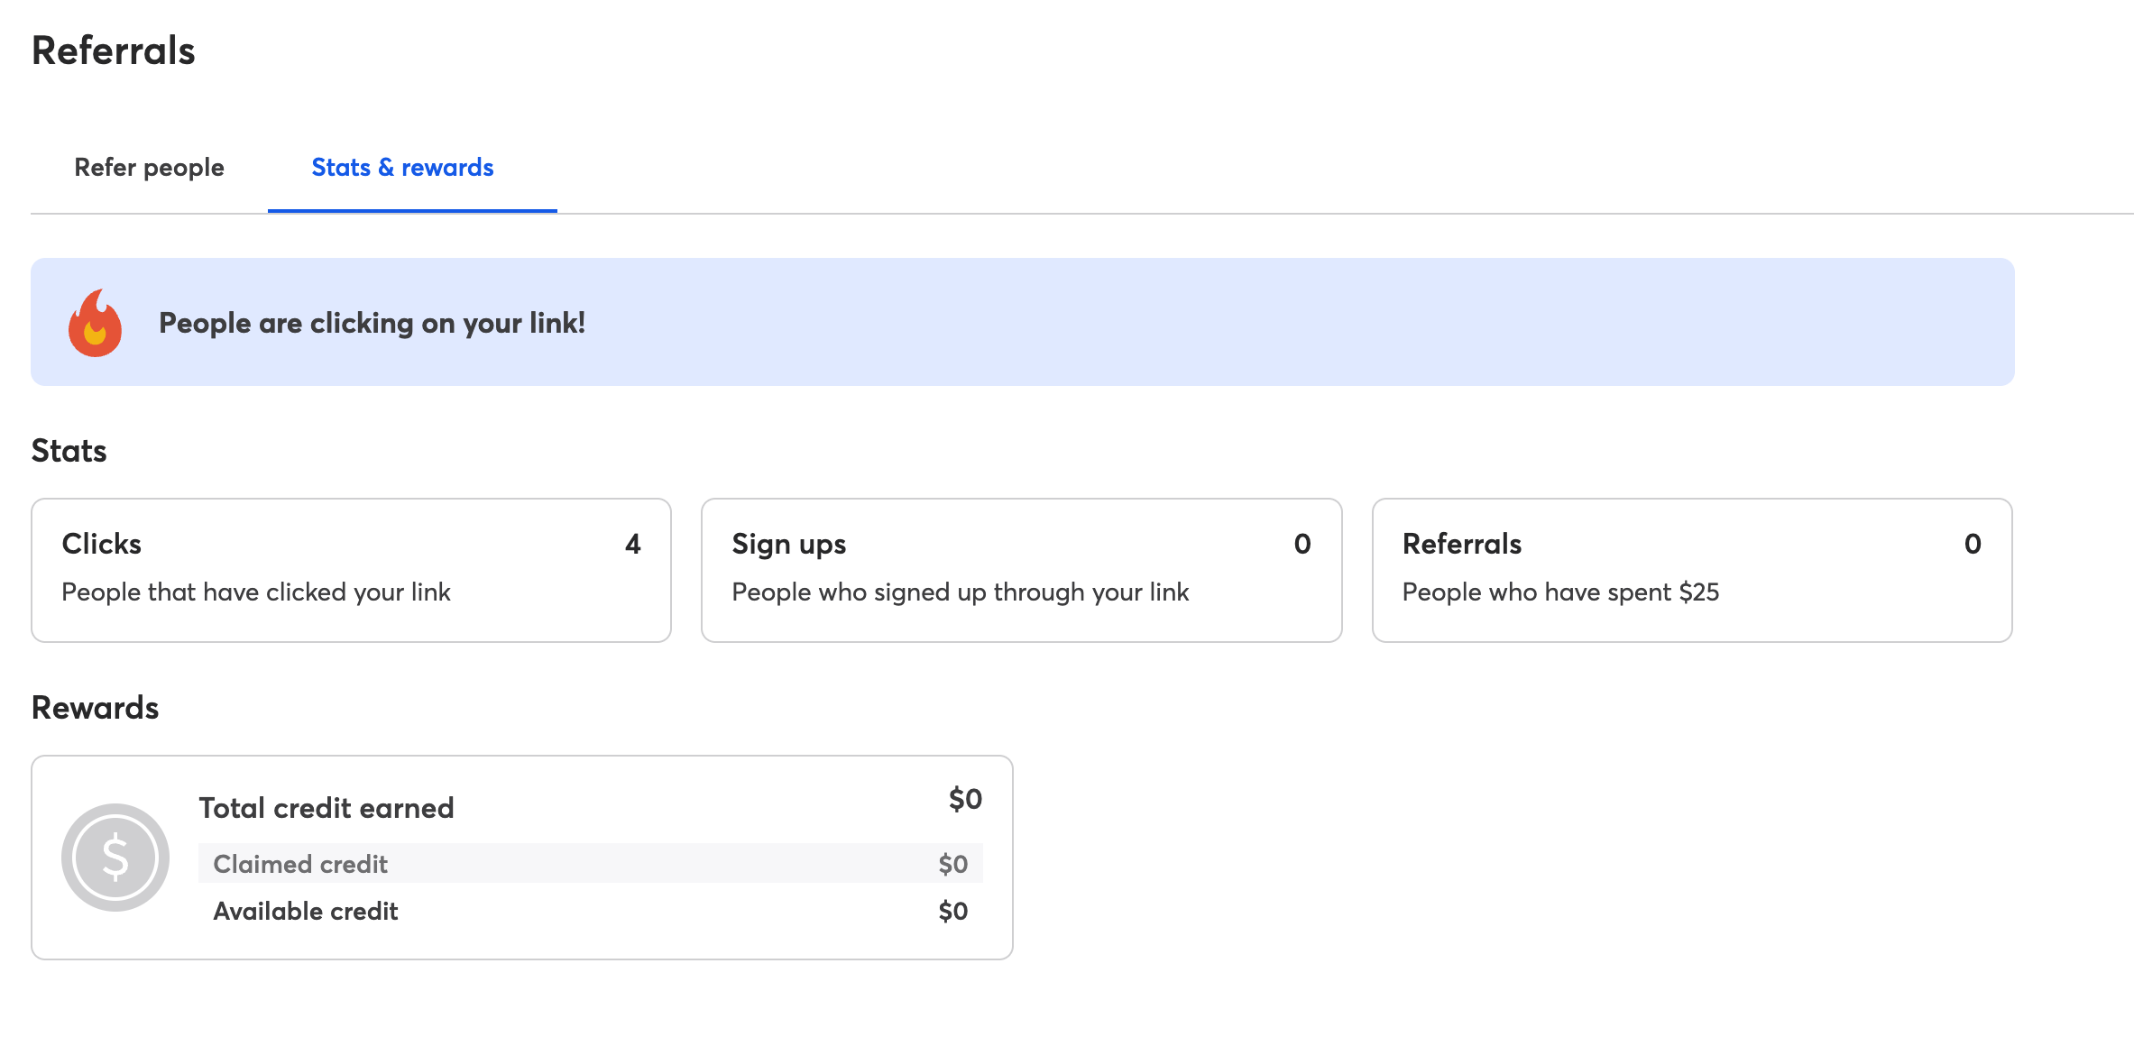Open the Referrals stat card
The height and width of the screenshot is (1037, 2134).
(x=1691, y=570)
